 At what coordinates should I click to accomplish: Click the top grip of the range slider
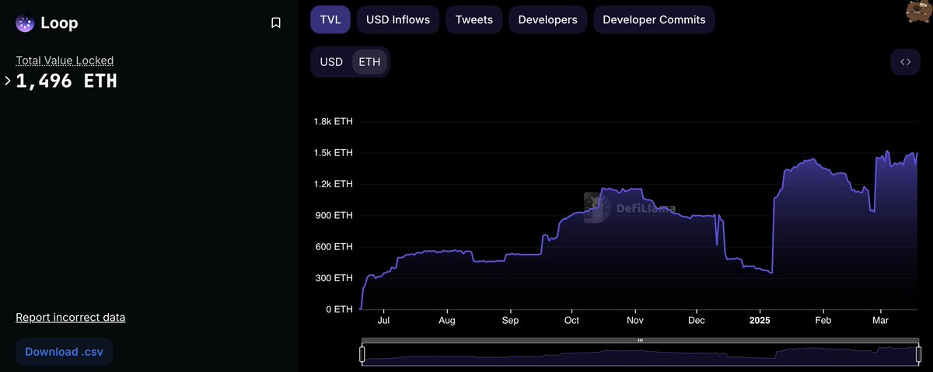pos(641,340)
